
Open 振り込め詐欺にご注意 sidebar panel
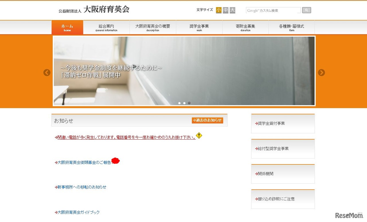pos(283,199)
